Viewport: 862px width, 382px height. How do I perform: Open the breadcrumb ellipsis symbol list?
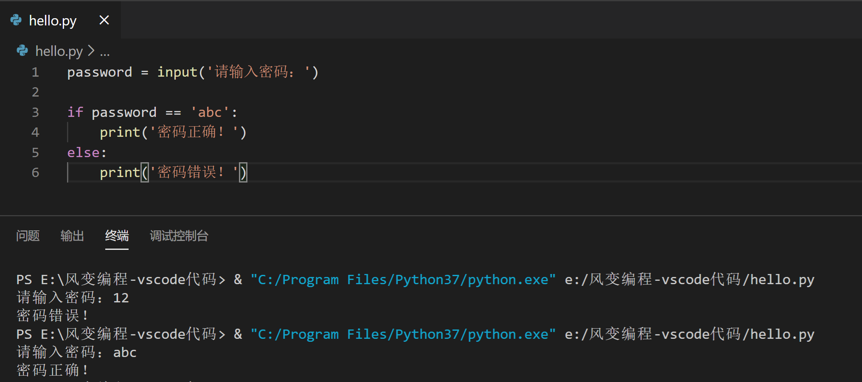point(105,53)
